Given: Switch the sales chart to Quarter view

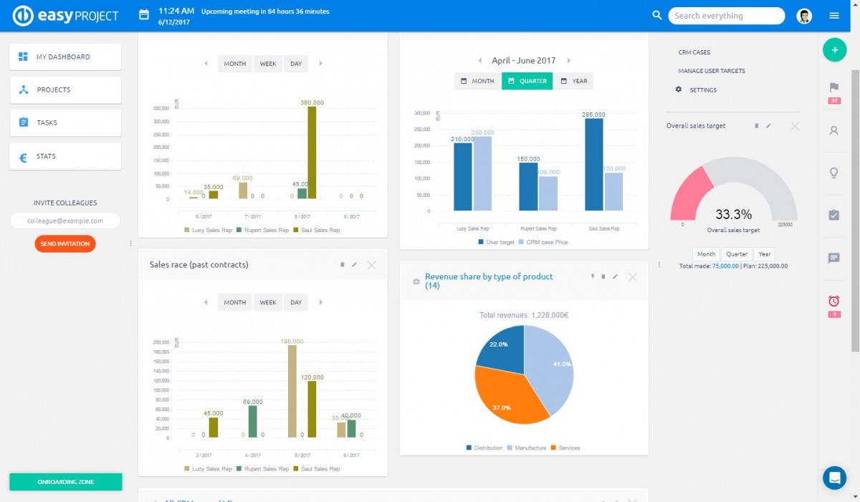Looking at the screenshot, I should [x=527, y=81].
